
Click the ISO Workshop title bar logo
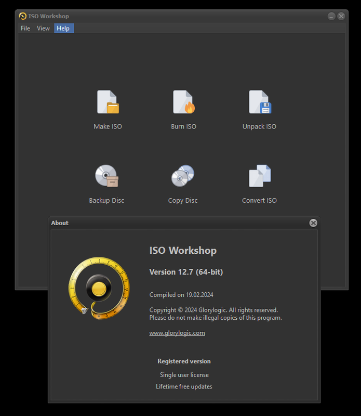[x=23, y=16]
